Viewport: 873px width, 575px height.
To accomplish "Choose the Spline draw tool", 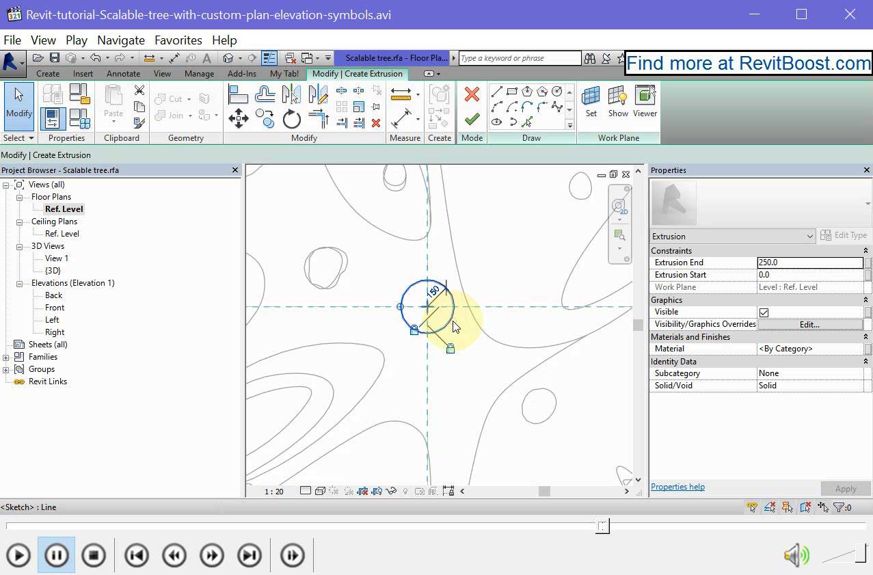I will 557,107.
